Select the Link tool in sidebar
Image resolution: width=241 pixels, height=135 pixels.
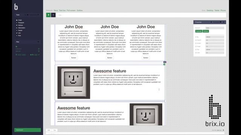click(18, 33)
